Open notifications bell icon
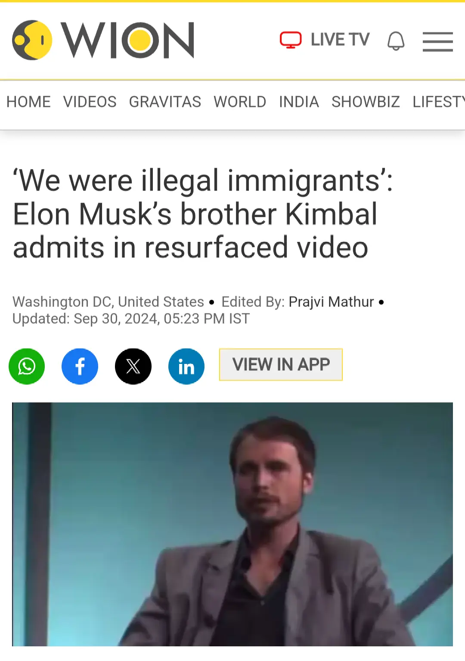The height and width of the screenshot is (661, 465). click(x=396, y=41)
